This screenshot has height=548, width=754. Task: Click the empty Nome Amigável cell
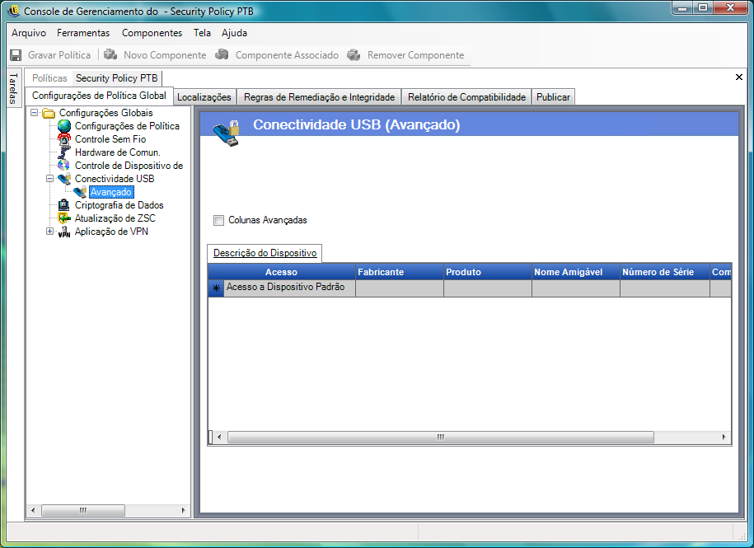(576, 288)
